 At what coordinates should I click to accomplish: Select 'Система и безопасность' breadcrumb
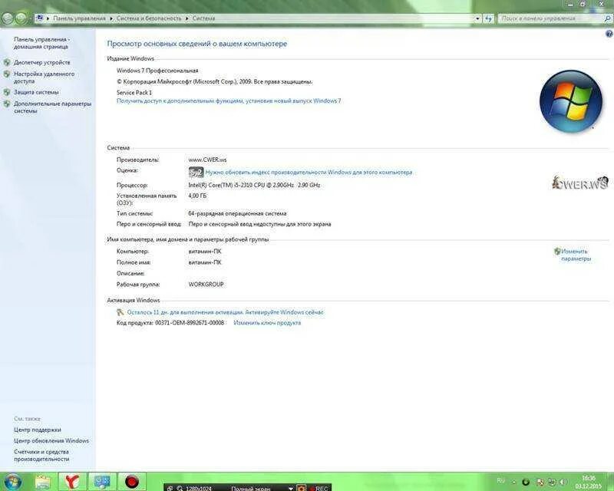pyautogui.click(x=149, y=18)
